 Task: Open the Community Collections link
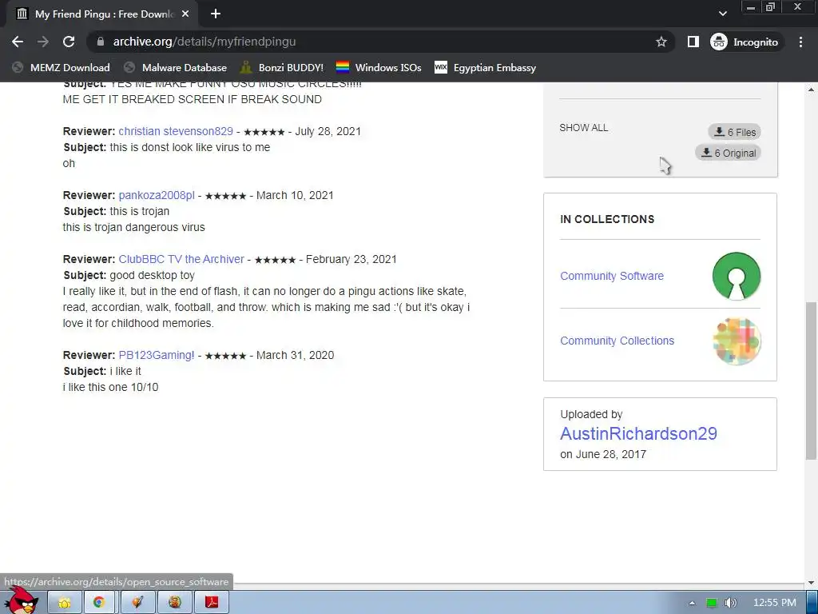[x=617, y=341]
